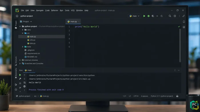Viewport: 200px width, 112px height.
Task: Select data.py in project tree
Action: (x=31, y=43)
